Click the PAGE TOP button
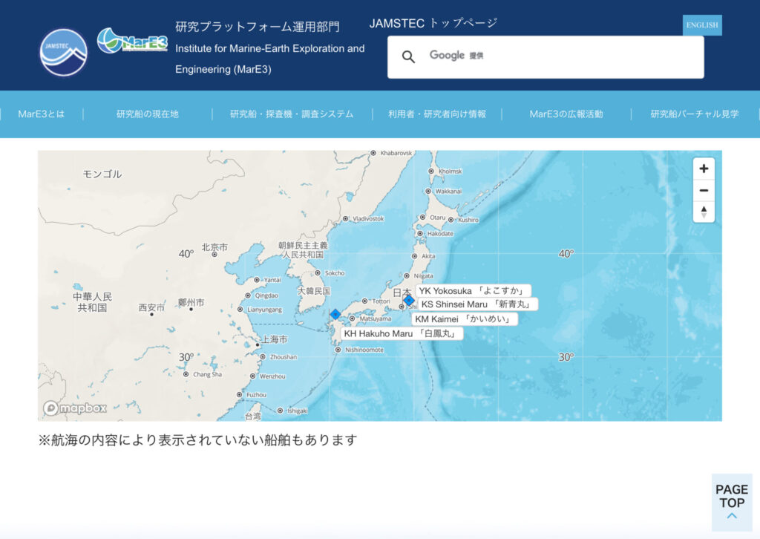760x539 pixels. pos(731,502)
